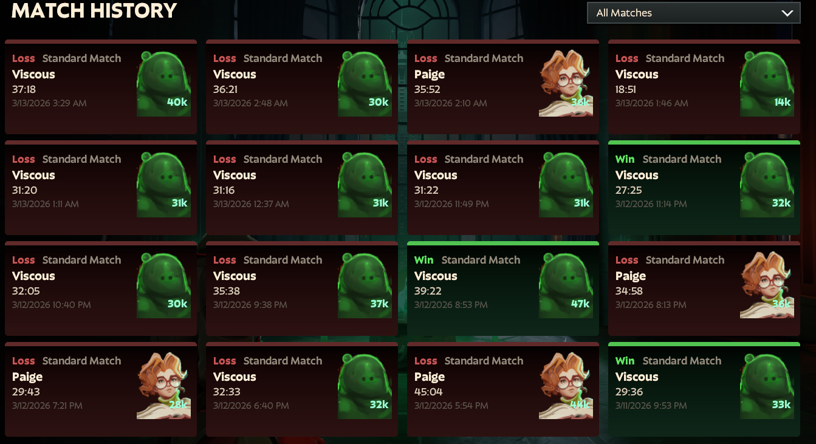816x444 pixels.
Task: Select the 32:05 Viscous loss match card
Action: point(101,289)
